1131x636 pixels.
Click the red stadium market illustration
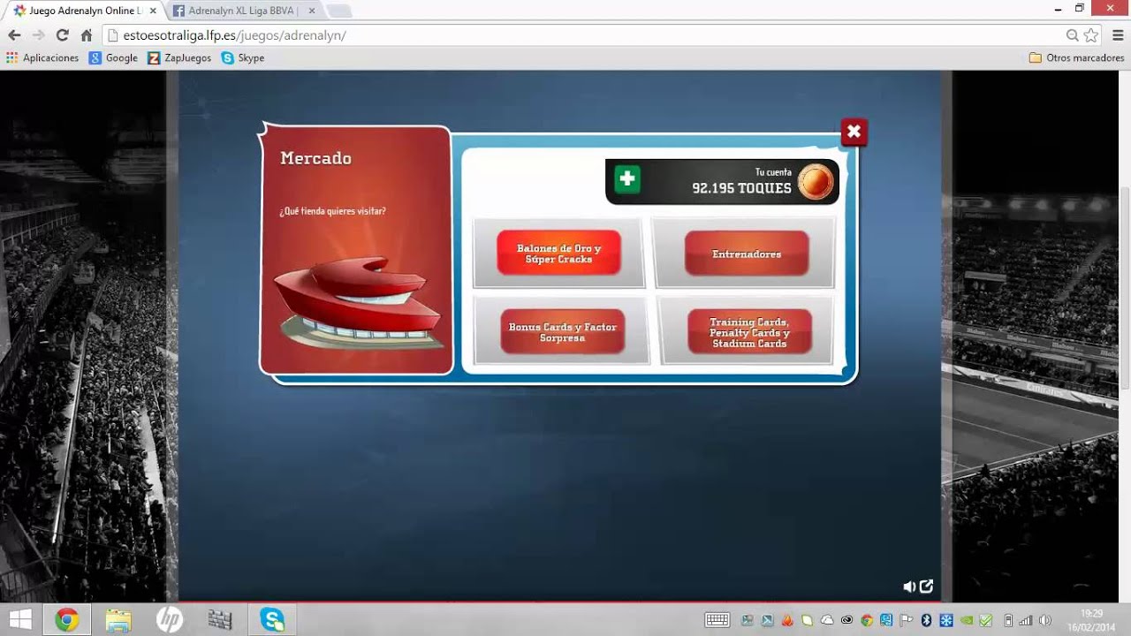click(357, 303)
